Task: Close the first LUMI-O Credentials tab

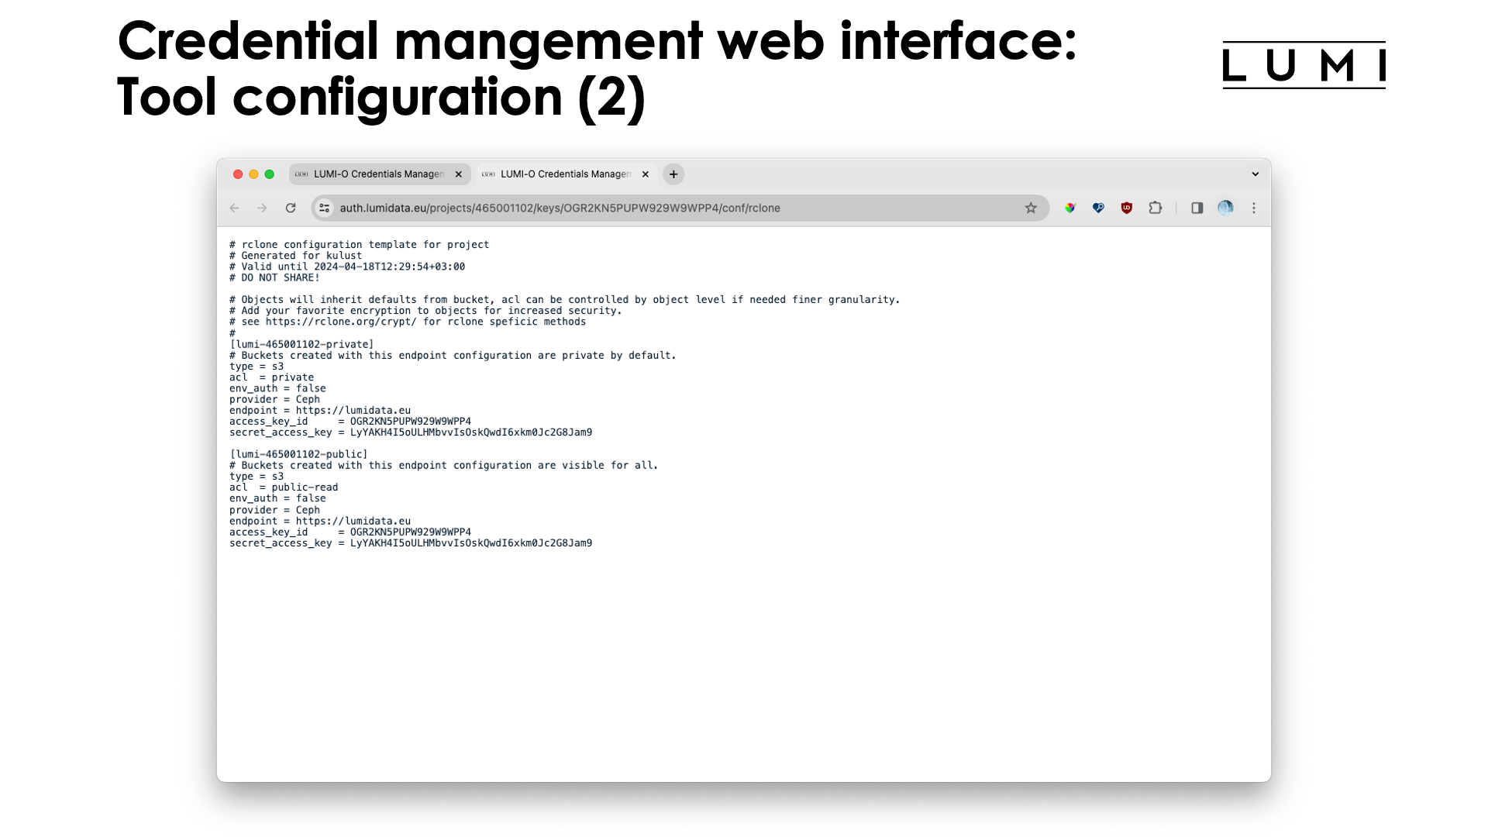Action: pos(459,174)
